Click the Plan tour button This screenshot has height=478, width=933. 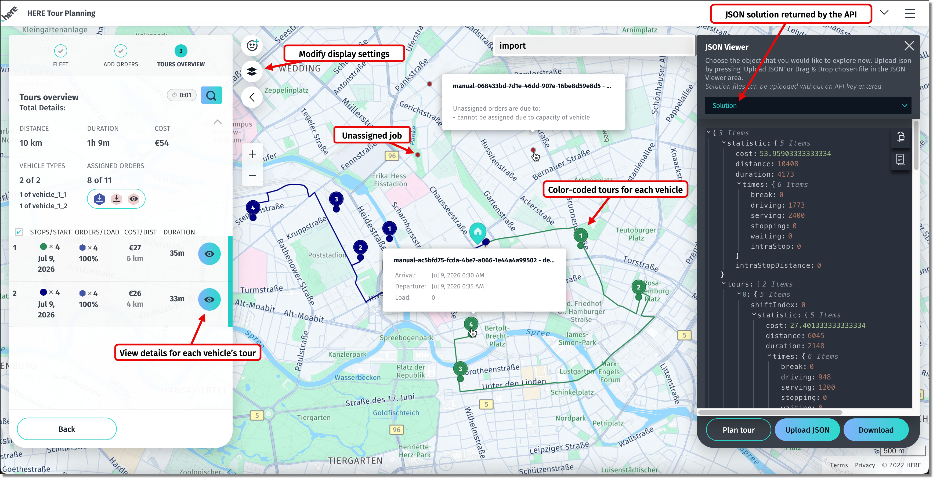[x=739, y=430]
